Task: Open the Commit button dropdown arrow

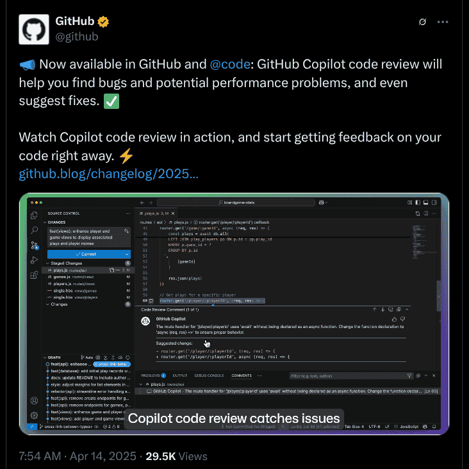Action: coord(127,254)
